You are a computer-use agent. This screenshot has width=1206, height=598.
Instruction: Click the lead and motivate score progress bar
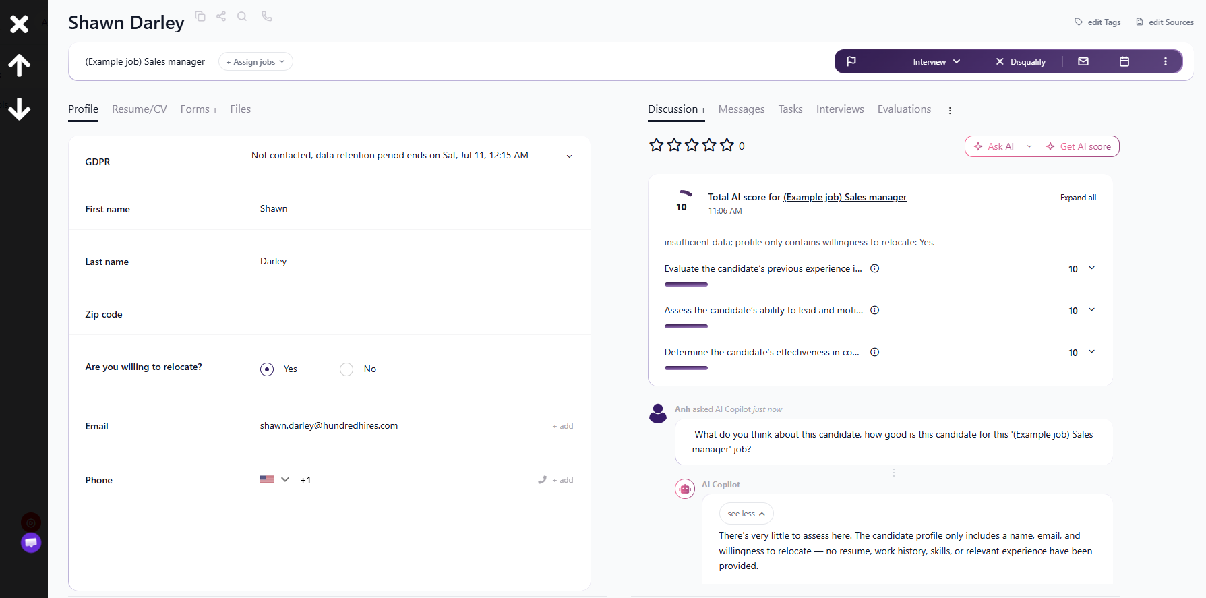(686, 326)
